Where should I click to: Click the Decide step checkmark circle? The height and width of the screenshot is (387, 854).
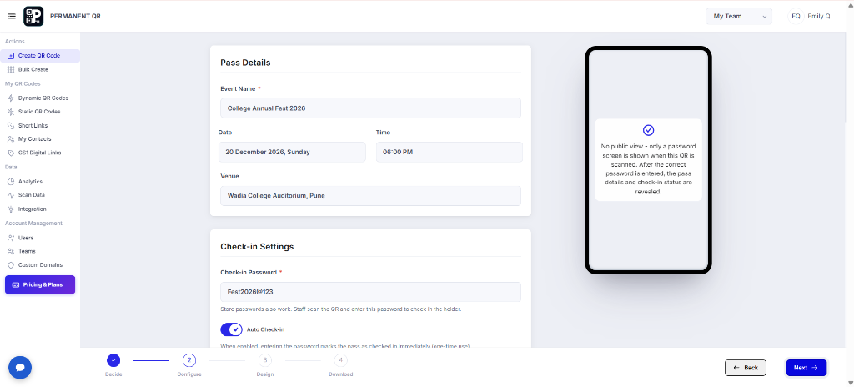[x=113, y=360]
